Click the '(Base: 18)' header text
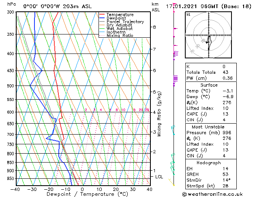 pyautogui.click(x=236, y=6)
